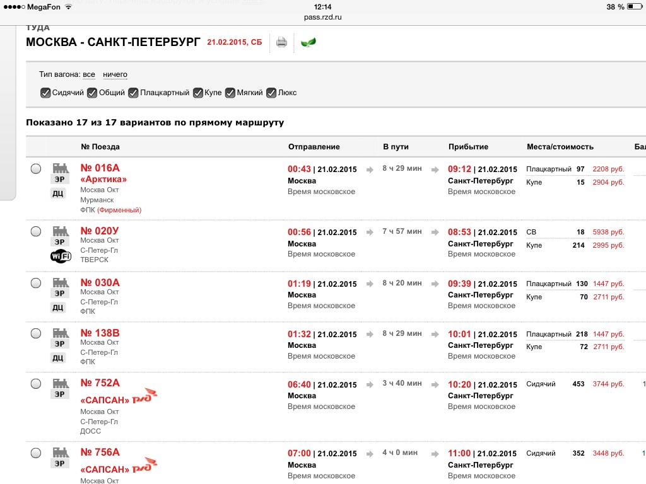Select radio button for train № 020У

(36, 231)
